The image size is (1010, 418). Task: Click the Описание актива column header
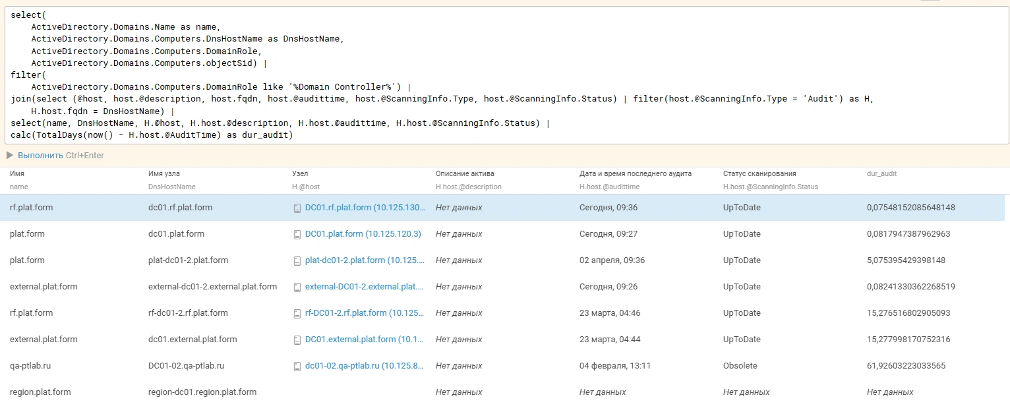point(465,173)
